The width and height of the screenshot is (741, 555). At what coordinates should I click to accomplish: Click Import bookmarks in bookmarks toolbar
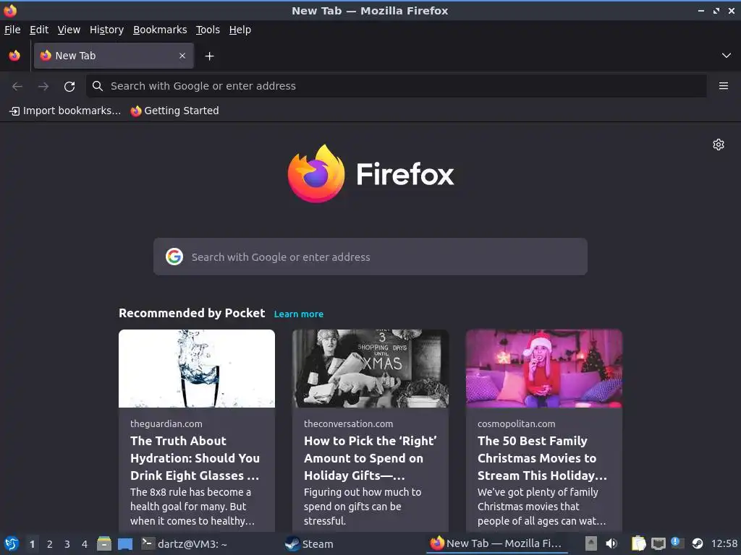pyautogui.click(x=65, y=111)
